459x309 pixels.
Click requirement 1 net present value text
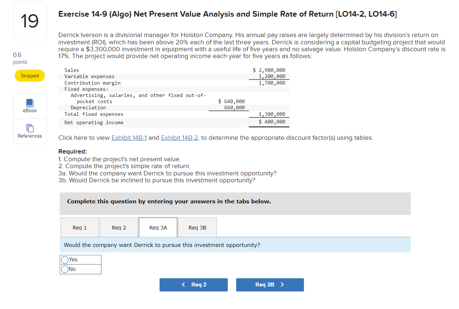(119, 159)
